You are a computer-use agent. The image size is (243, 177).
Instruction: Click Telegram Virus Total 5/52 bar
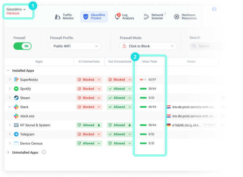(143, 134)
